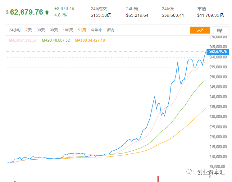The height and width of the screenshot is (182, 232).
Task: Display 所有 historical data range
Action: (111, 30)
